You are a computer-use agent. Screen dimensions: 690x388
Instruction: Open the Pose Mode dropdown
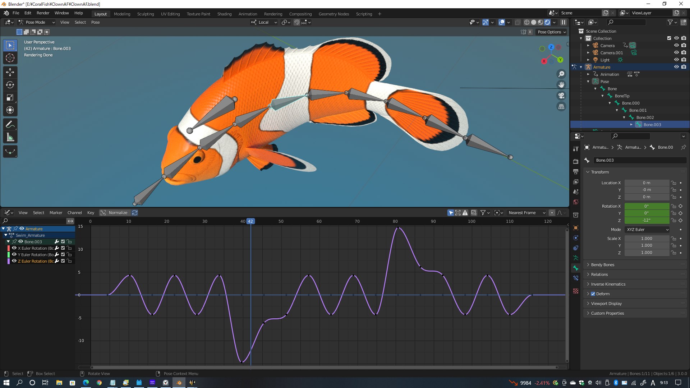coord(36,22)
